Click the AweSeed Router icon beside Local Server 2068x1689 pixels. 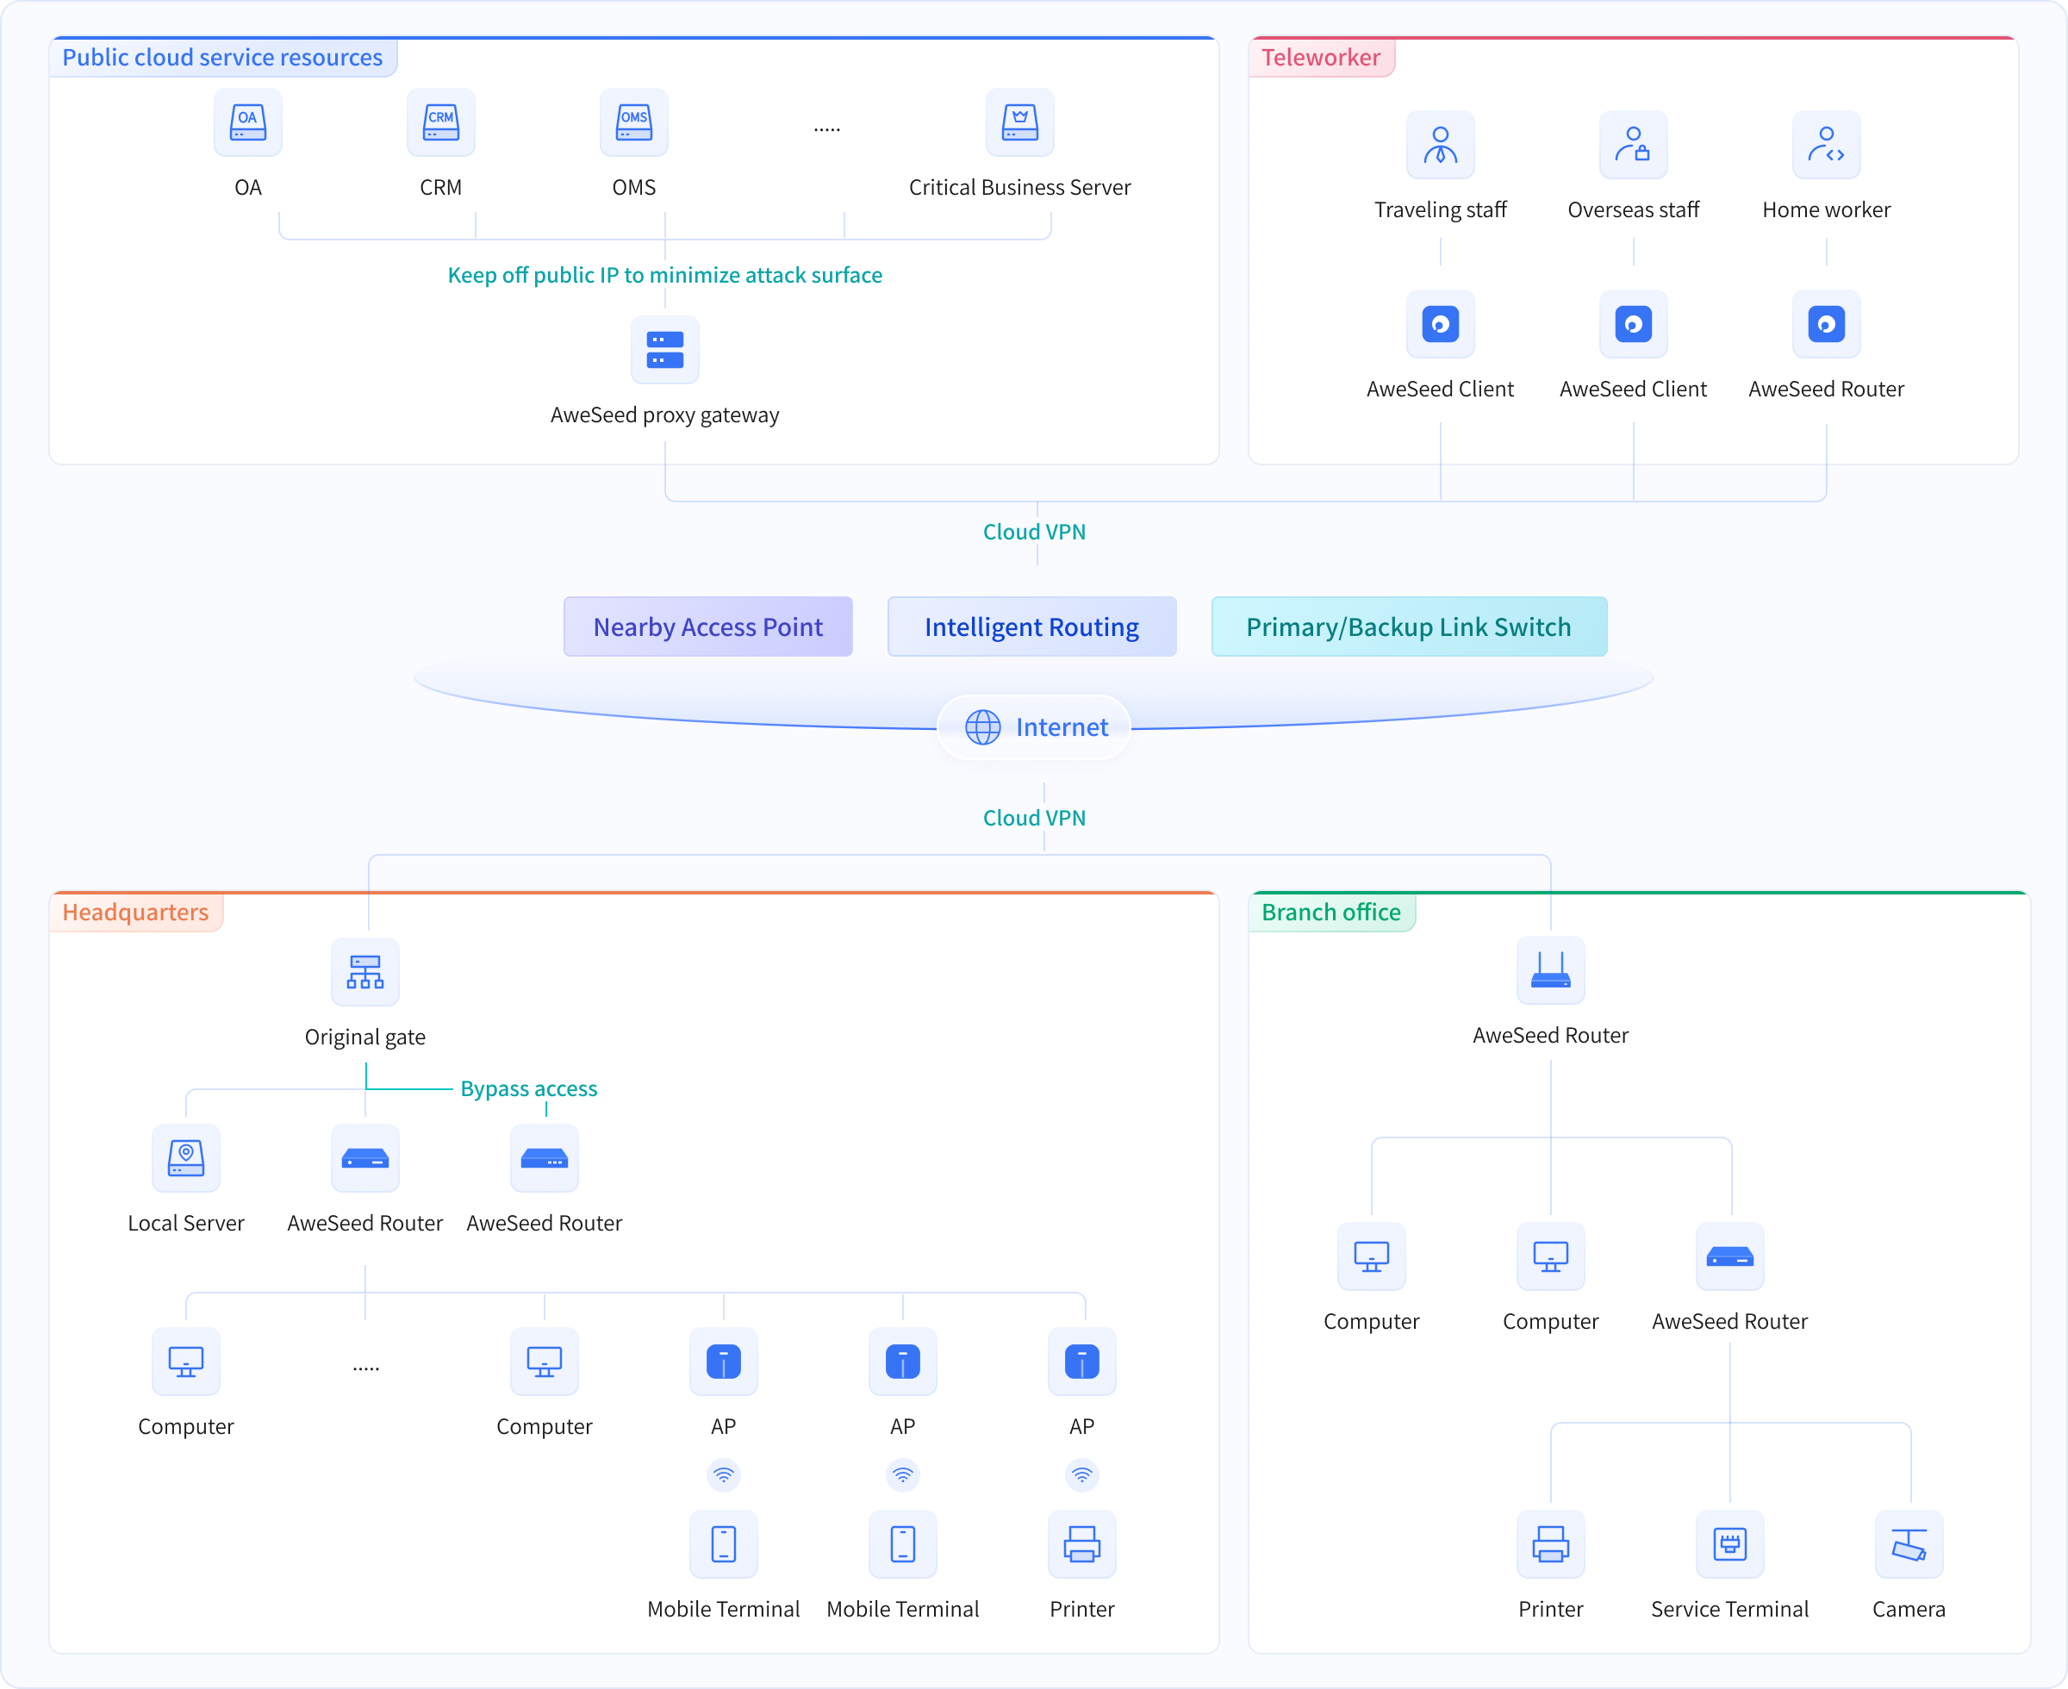coord(364,1159)
